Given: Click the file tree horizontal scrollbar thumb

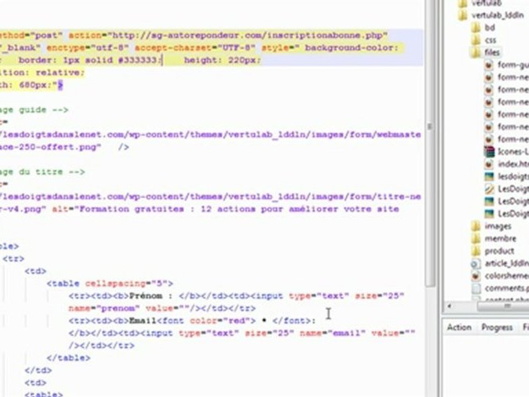Looking at the screenshot, I should coord(503,306).
